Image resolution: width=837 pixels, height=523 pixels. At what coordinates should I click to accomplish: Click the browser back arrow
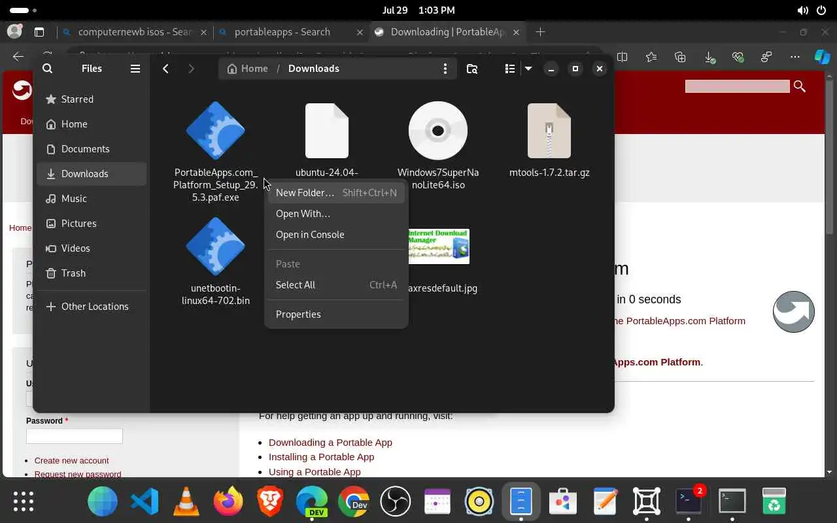18,57
